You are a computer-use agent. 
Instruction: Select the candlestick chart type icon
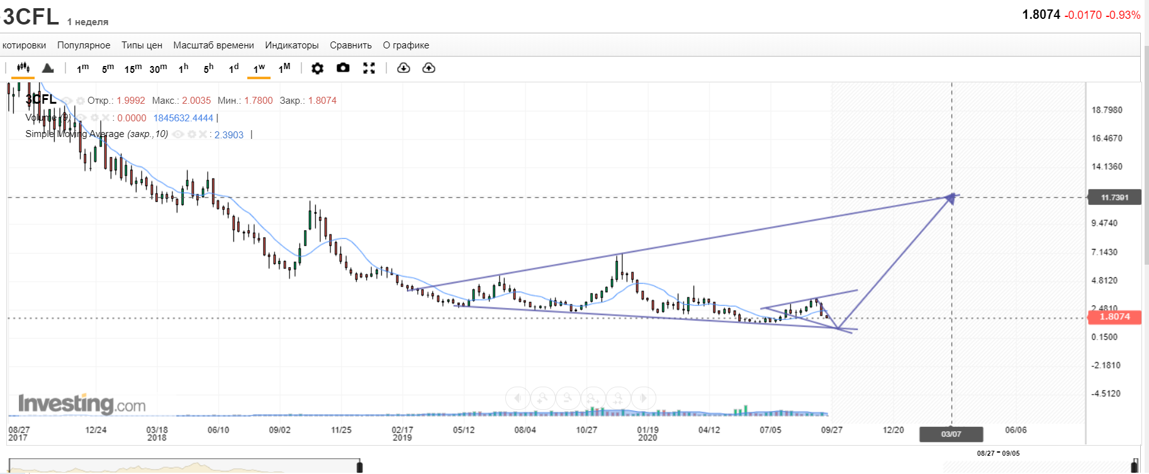(x=23, y=68)
